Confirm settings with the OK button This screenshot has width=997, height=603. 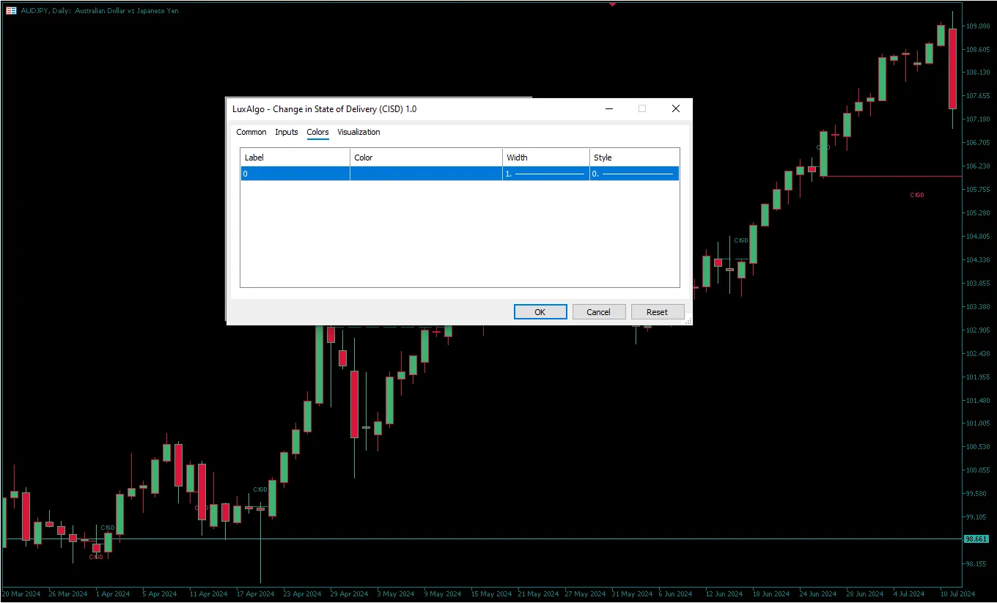[x=540, y=312]
